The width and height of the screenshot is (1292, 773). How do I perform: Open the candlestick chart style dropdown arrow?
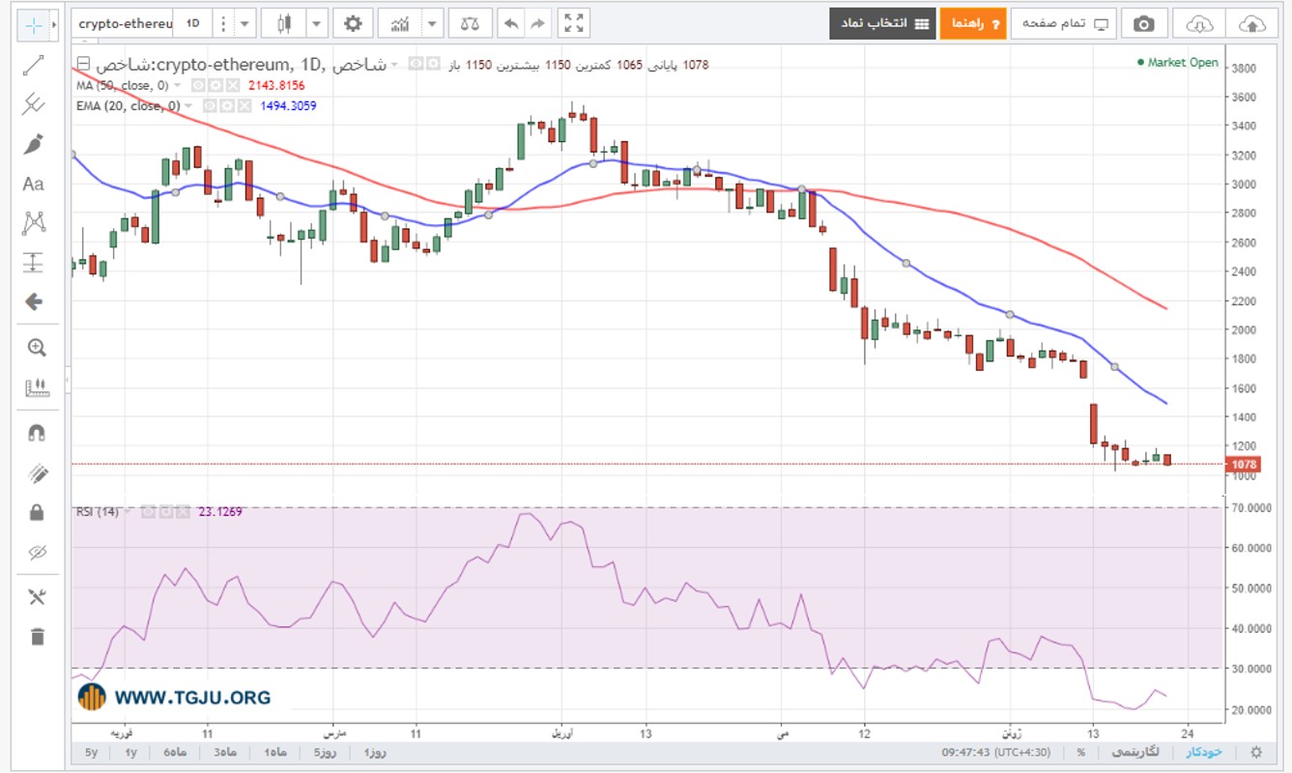click(317, 23)
